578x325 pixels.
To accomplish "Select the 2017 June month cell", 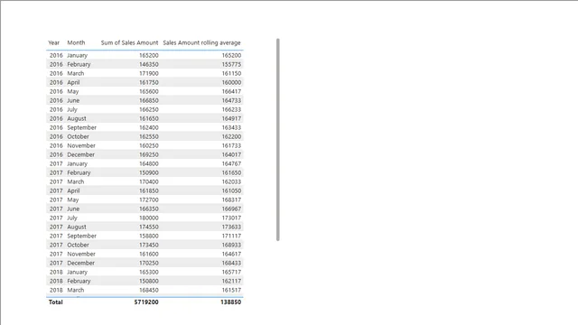I will click(73, 209).
